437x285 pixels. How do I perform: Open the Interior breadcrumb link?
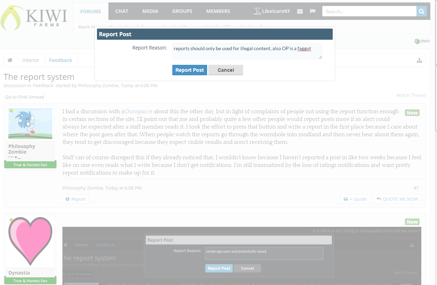tap(31, 60)
